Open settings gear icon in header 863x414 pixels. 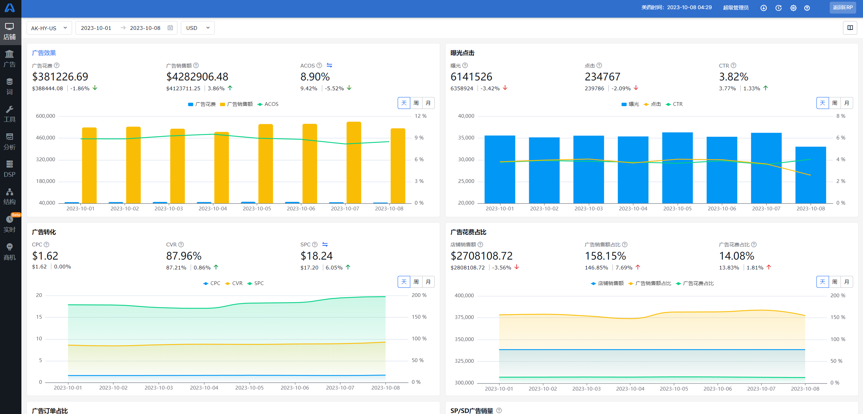[x=793, y=8]
